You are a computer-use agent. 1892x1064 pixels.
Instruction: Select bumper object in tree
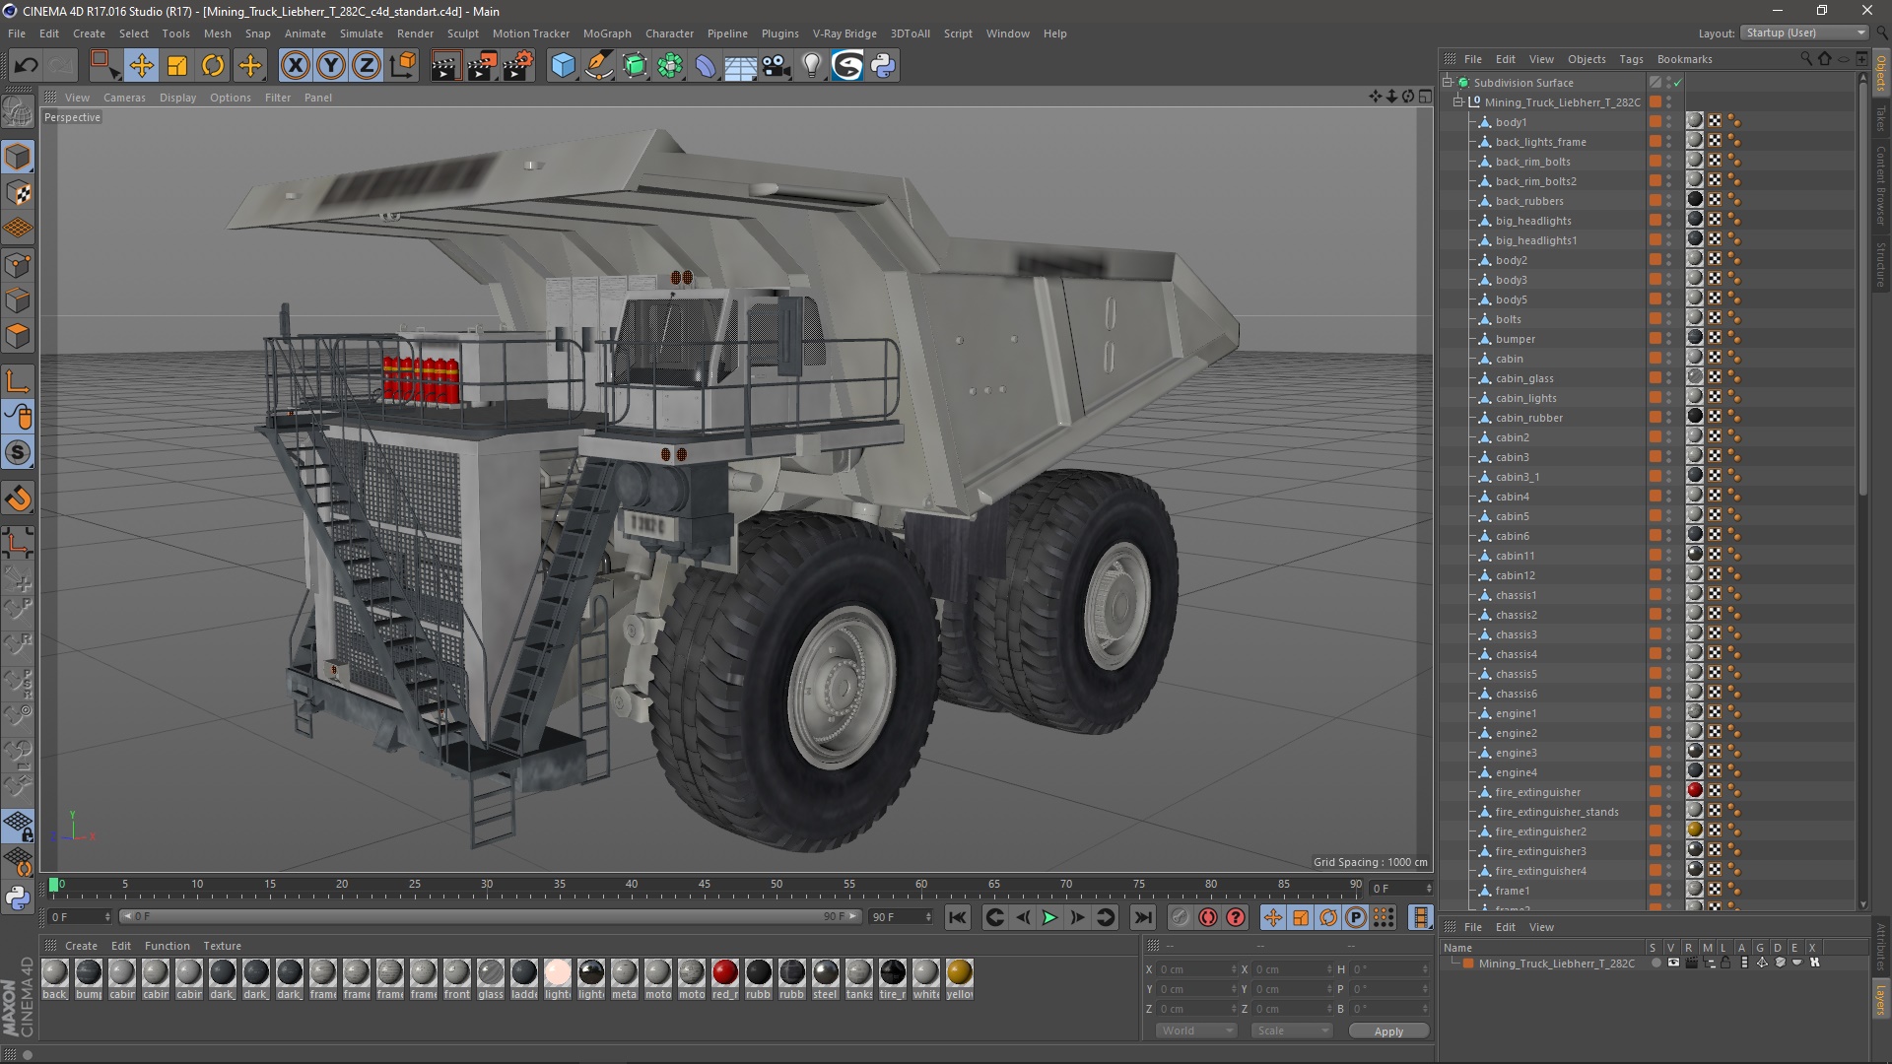1515,339
